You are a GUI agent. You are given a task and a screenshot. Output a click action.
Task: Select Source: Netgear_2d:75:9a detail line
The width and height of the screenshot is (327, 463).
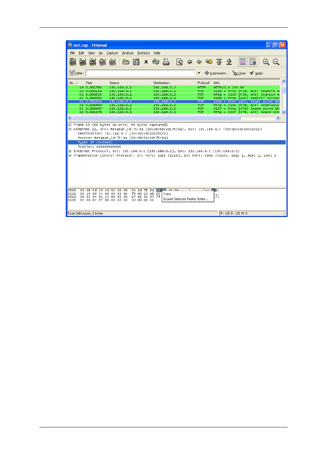(123, 138)
